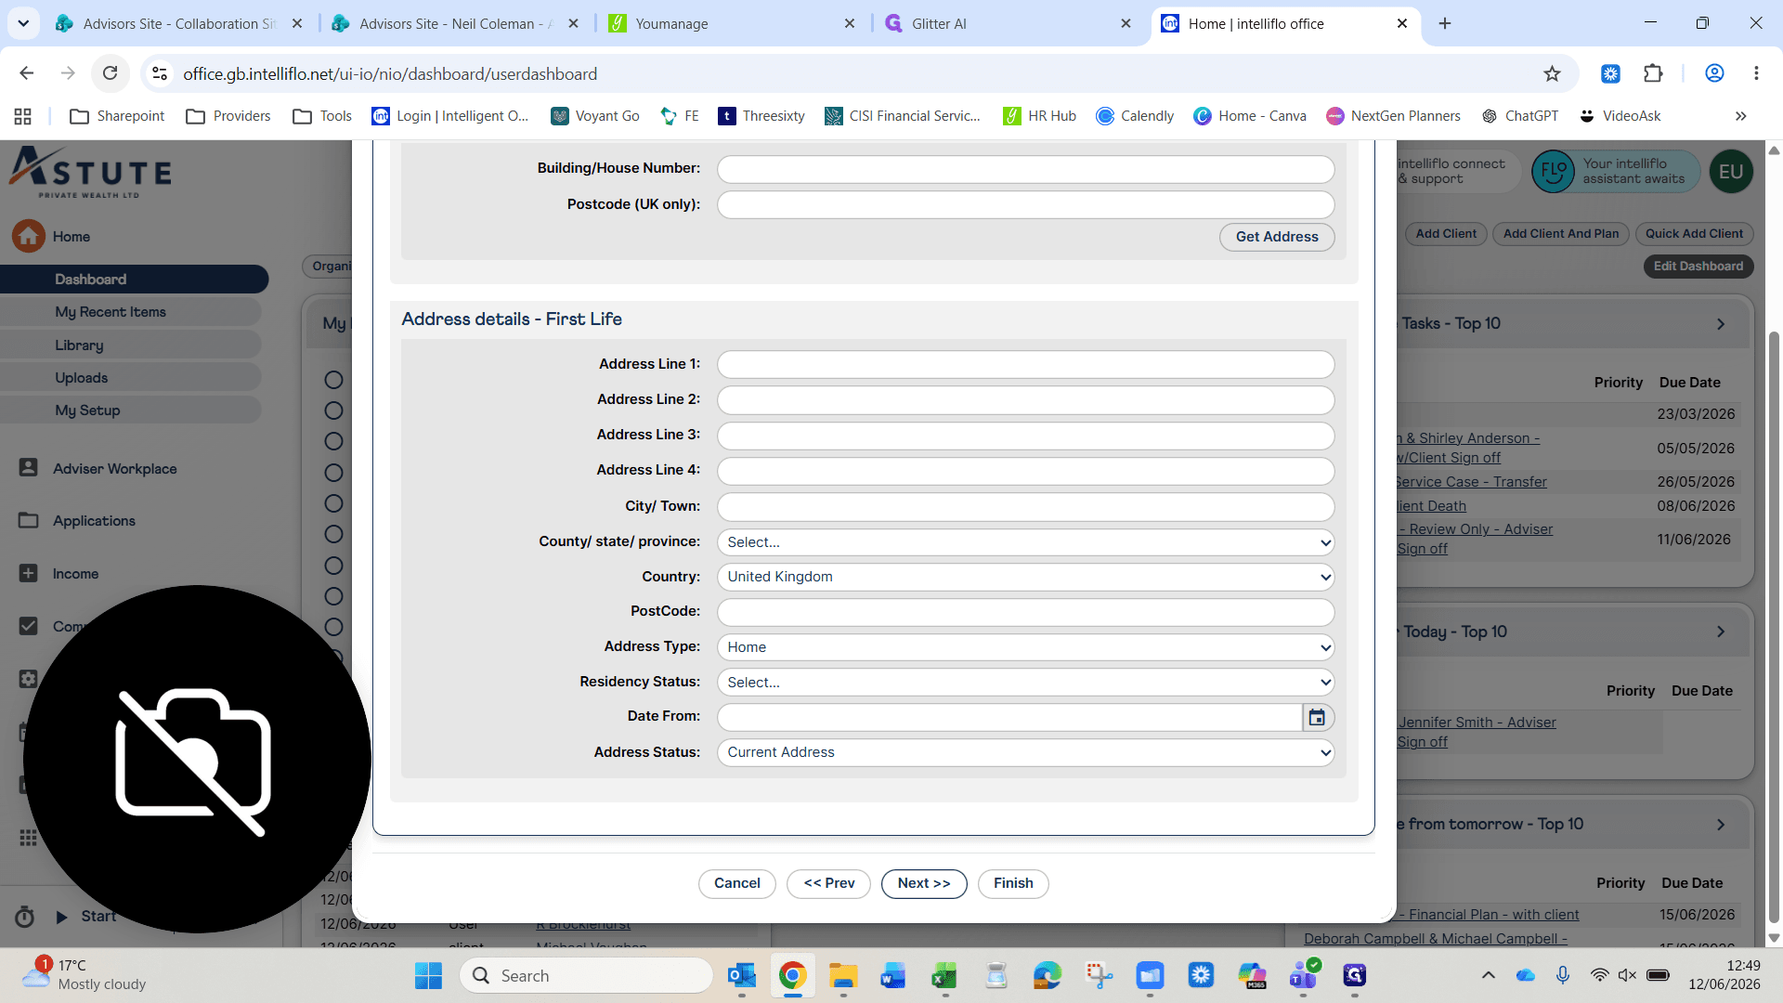Click the City/ Town input field
The width and height of the screenshot is (1783, 1003).
coord(1025,507)
